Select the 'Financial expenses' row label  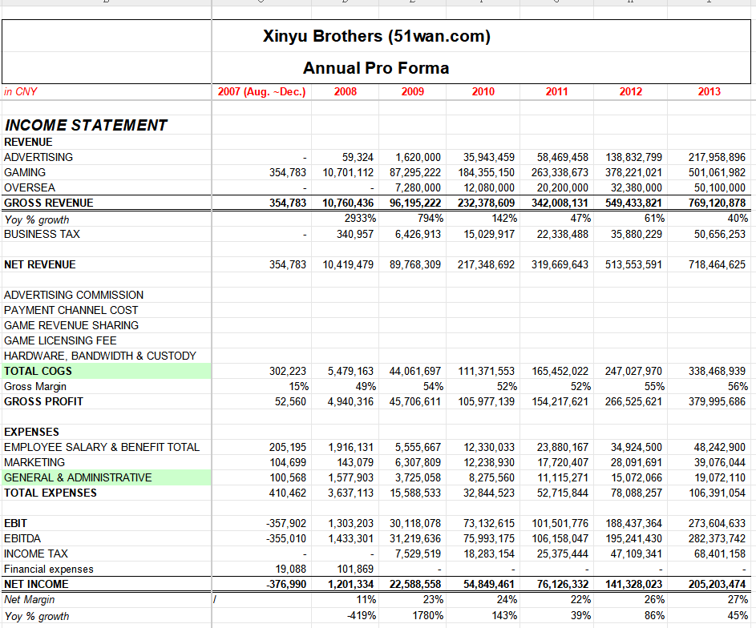pos(49,570)
